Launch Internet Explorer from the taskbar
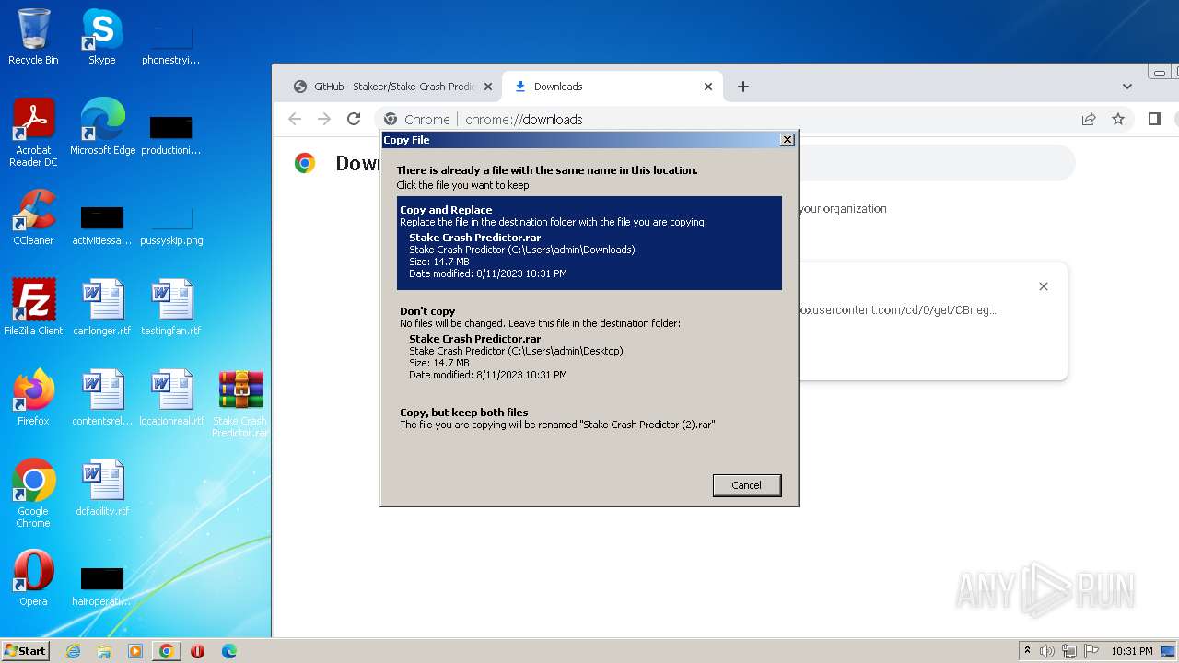 [74, 651]
